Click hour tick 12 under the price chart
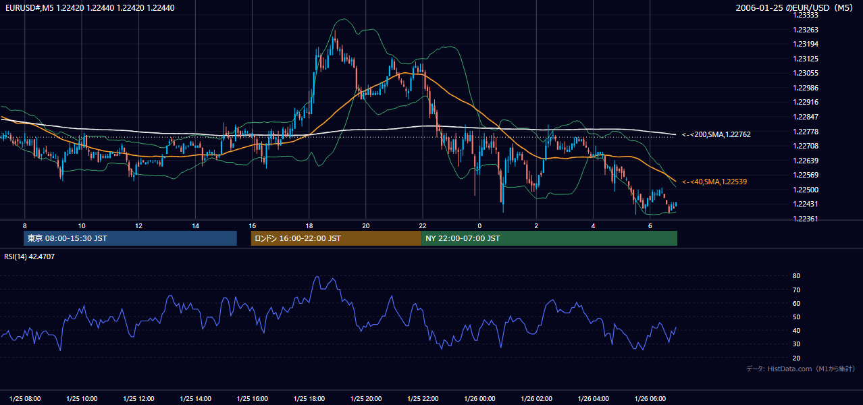Screen dimensions: 863x405 [x=138, y=225]
